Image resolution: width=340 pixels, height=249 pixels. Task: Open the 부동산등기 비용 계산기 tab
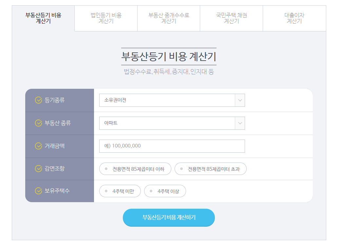[x=43, y=18]
